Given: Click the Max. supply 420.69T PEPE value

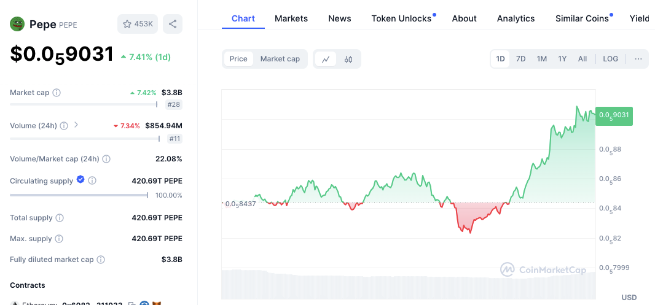Looking at the screenshot, I should [x=157, y=239].
